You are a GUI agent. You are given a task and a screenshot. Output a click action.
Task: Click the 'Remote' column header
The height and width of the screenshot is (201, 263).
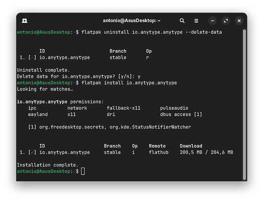[x=157, y=146]
